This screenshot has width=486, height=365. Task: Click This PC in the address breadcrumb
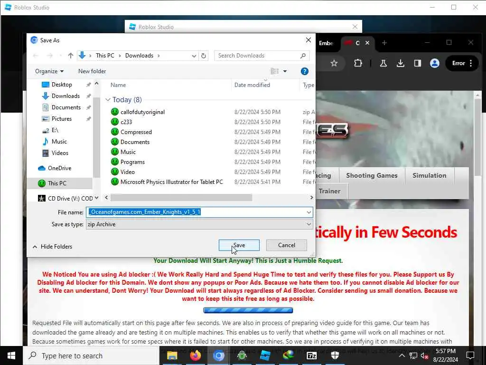(x=105, y=56)
